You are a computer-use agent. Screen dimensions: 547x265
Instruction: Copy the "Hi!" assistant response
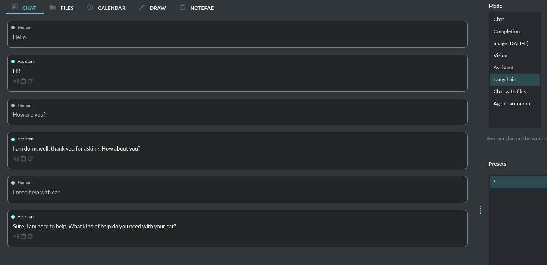click(x=23, y=81)
